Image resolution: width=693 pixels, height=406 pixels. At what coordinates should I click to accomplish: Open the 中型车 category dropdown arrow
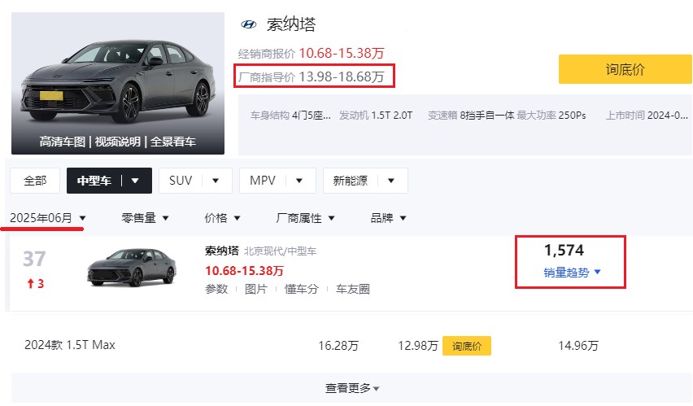[x=135, y=181]
